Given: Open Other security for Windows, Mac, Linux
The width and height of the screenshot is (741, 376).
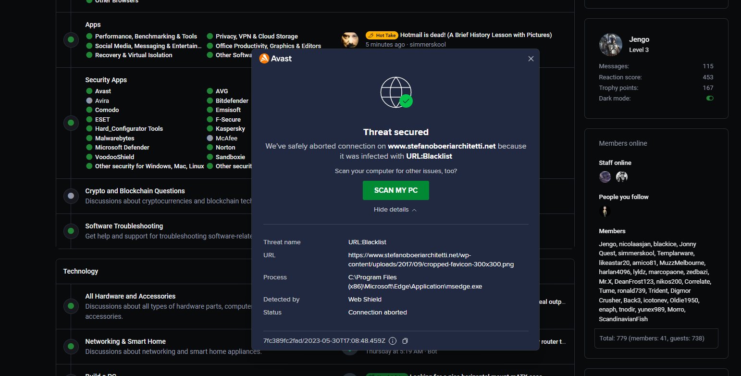Looking at the screenshot, I should tap(149, 166).
